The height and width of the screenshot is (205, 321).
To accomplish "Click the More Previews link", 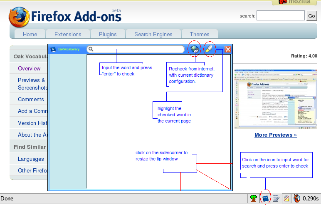I will click(x=276, y=135).
